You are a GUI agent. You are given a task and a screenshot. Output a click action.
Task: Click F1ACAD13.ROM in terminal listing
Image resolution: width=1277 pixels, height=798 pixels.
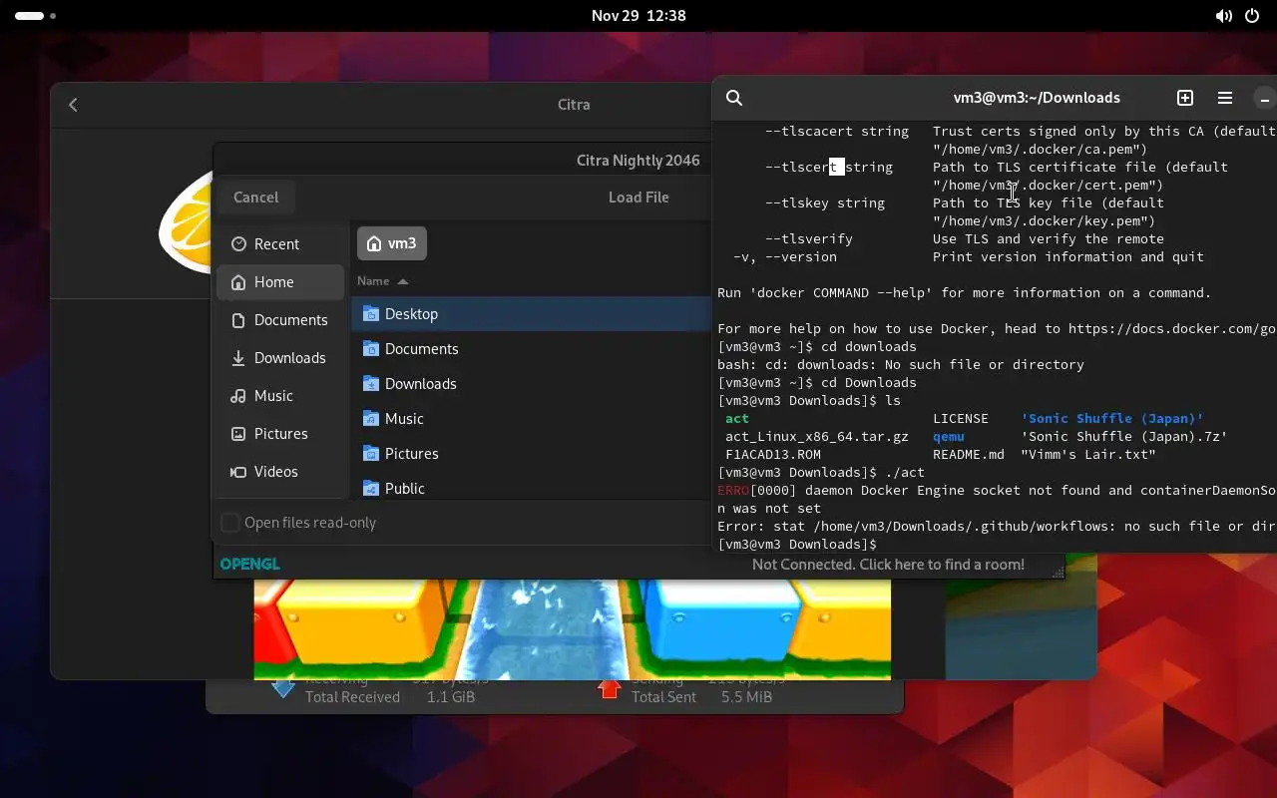(773, 455)
